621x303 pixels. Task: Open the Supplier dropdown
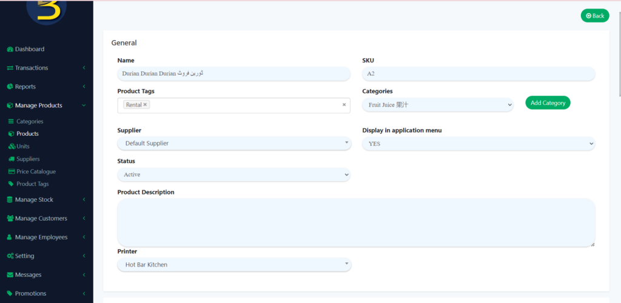pyautogui.click(x=233, y=143)
